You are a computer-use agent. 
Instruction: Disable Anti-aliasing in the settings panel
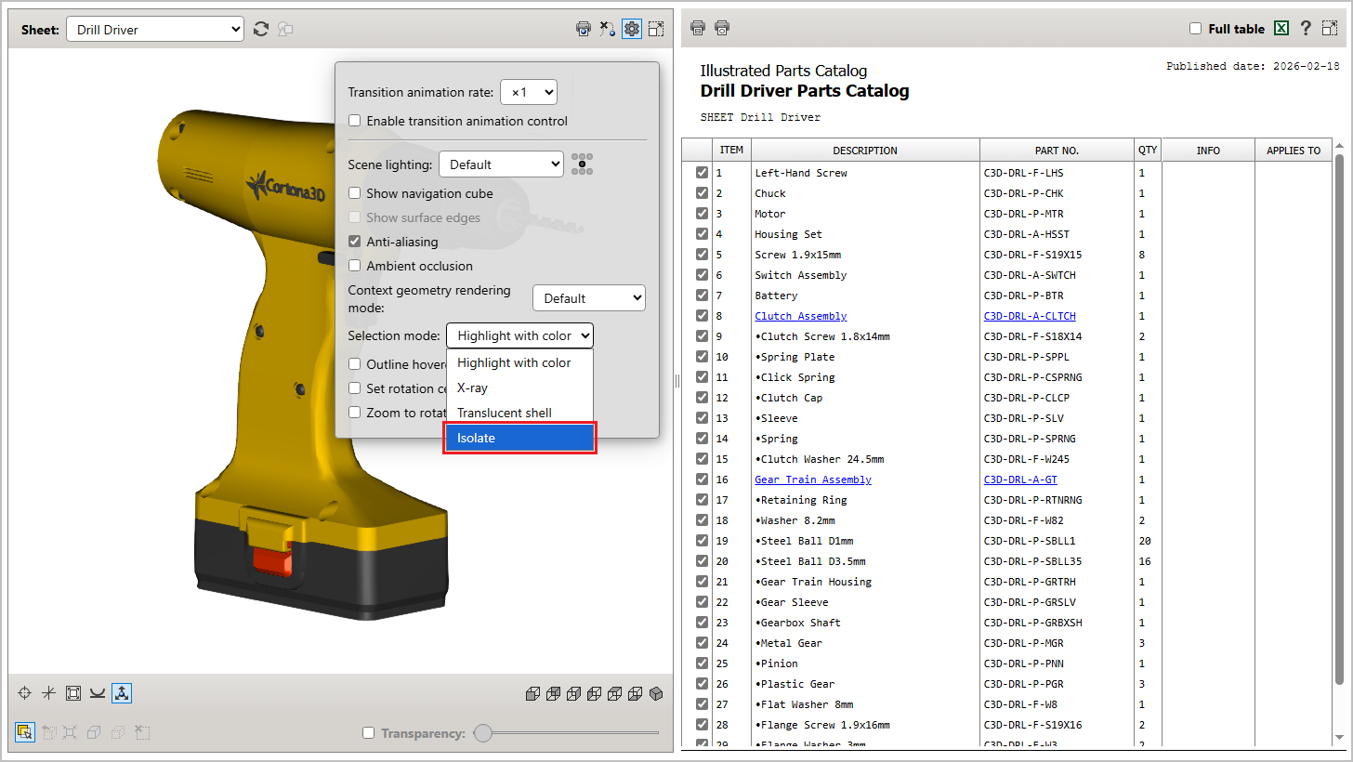pos(355,241)
